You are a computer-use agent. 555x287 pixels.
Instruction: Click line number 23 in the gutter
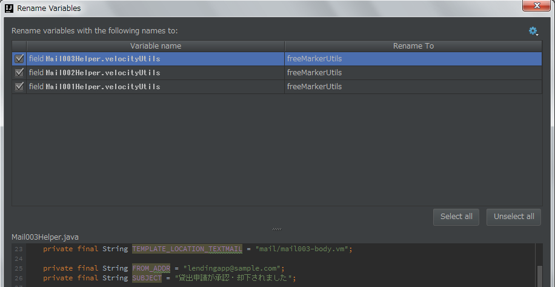18,249
